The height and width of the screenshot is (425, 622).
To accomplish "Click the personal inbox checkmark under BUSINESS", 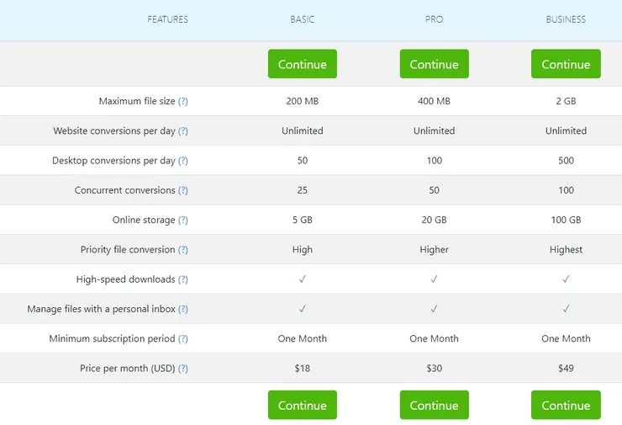I will (566, 309).
